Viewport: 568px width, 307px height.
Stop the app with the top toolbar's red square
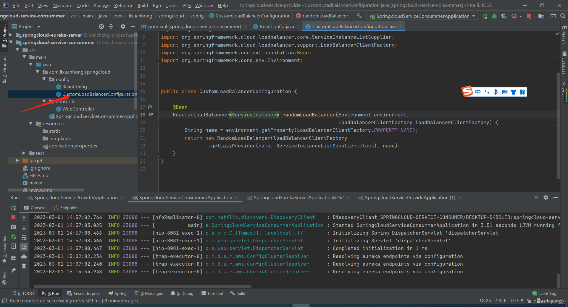tap(529, 16)
